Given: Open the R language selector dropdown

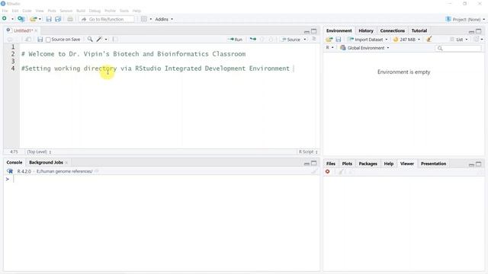Looking at the screenshot, I should click(x=330, y=47).
